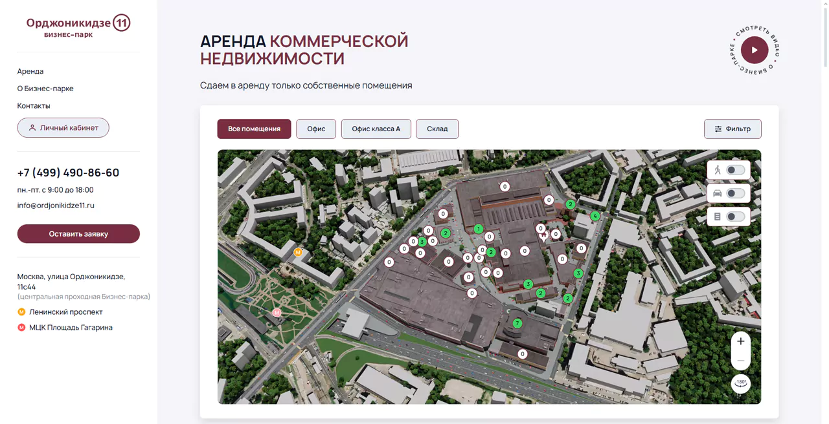The height and width of the screenshot is (424, 829).
Task: Select the Офис класса А category
Action: coord(376,129)
